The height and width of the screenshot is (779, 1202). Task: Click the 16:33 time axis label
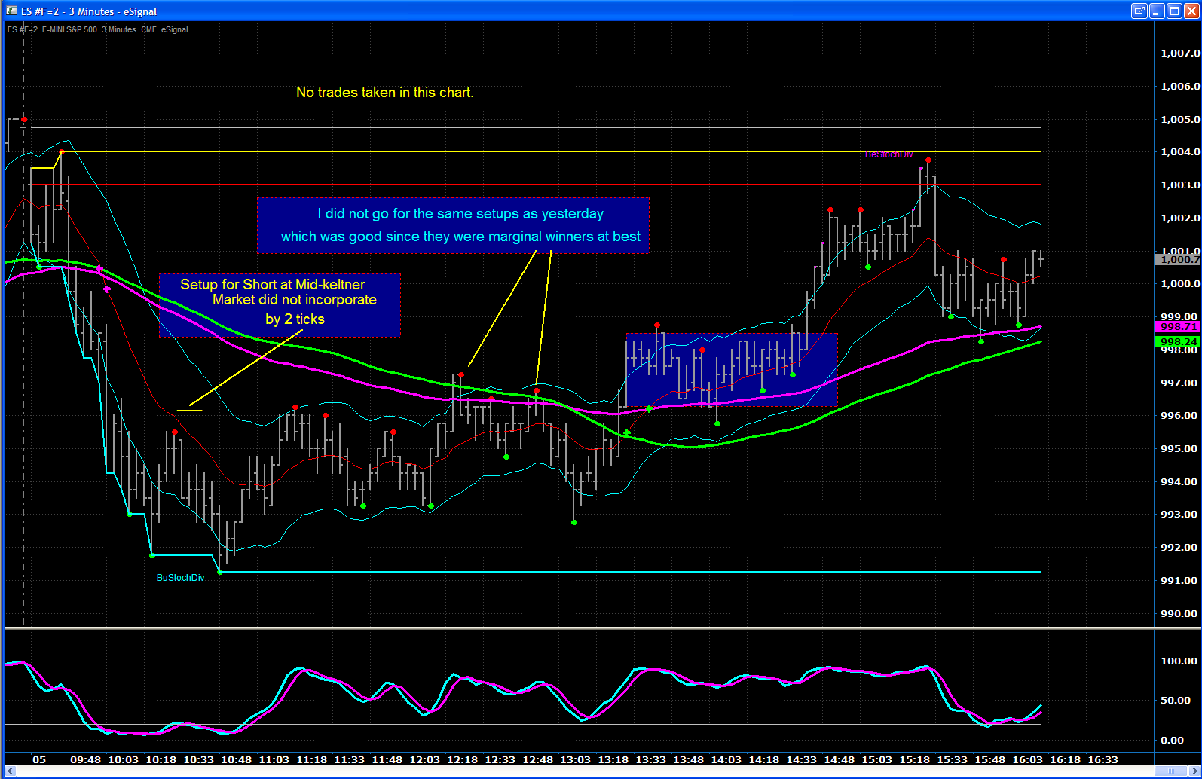click(1103, 759)
